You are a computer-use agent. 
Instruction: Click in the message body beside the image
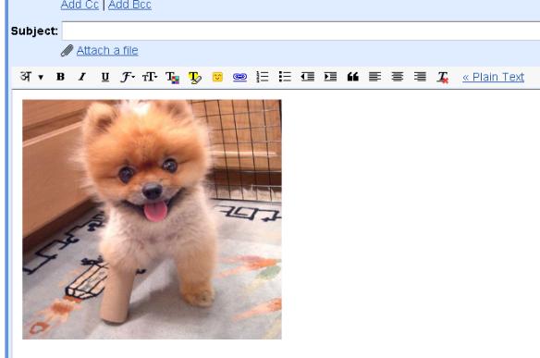tap(410, 220)
